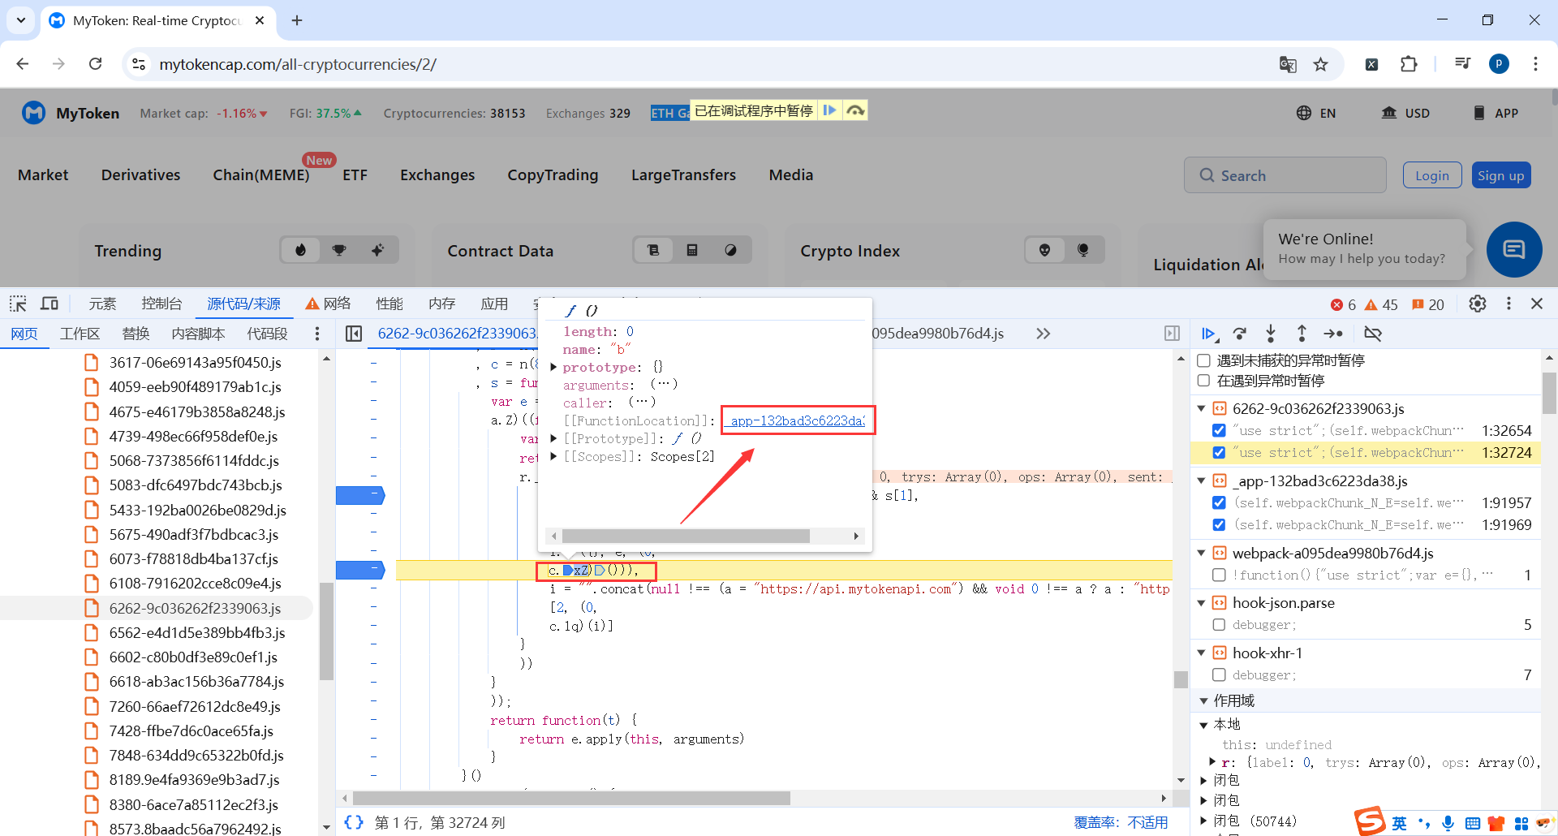The width and height of the screenshot is (1558, 836).
Task: Open the live chat bubble
Action: pyautogui.click(x=1514, y=249)
